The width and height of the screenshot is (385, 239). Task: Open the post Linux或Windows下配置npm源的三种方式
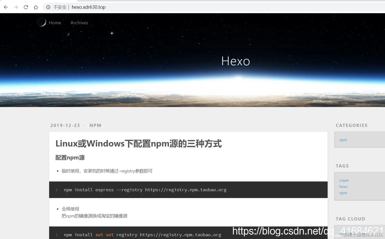(138, 144)
